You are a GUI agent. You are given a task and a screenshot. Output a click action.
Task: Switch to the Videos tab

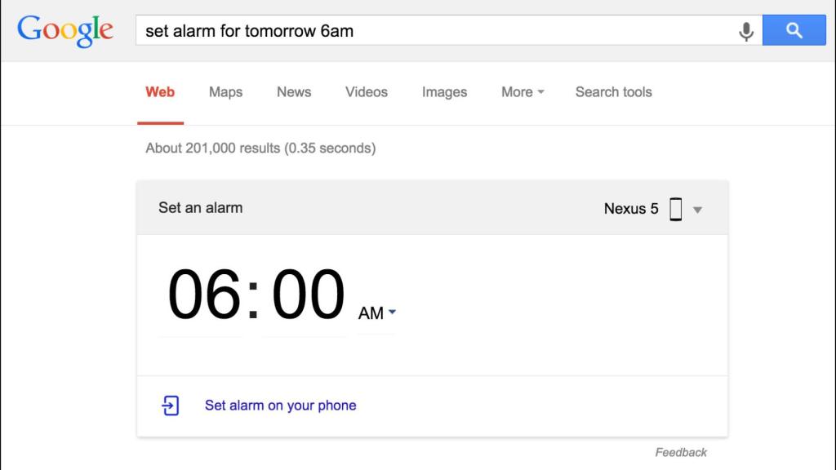pos(366,92)
